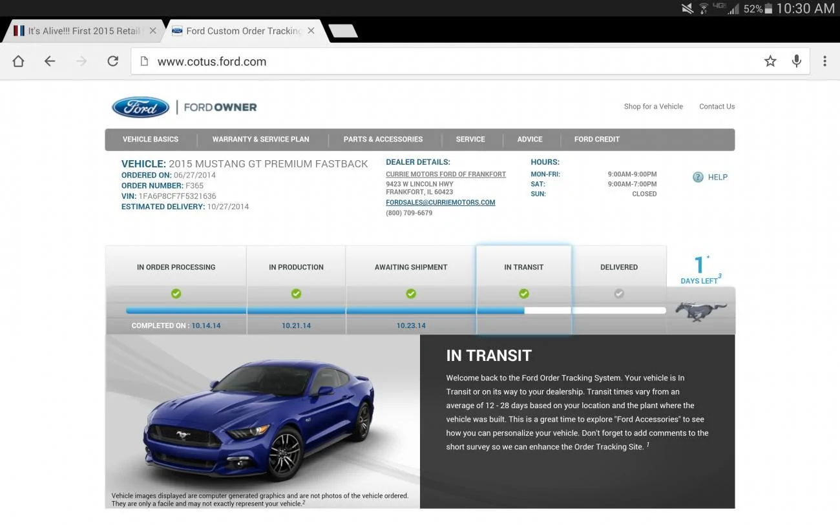Close the Ford Custom Order Tracking tab
Viewport: 840px width, 525px height.
[x=311, y=30]
